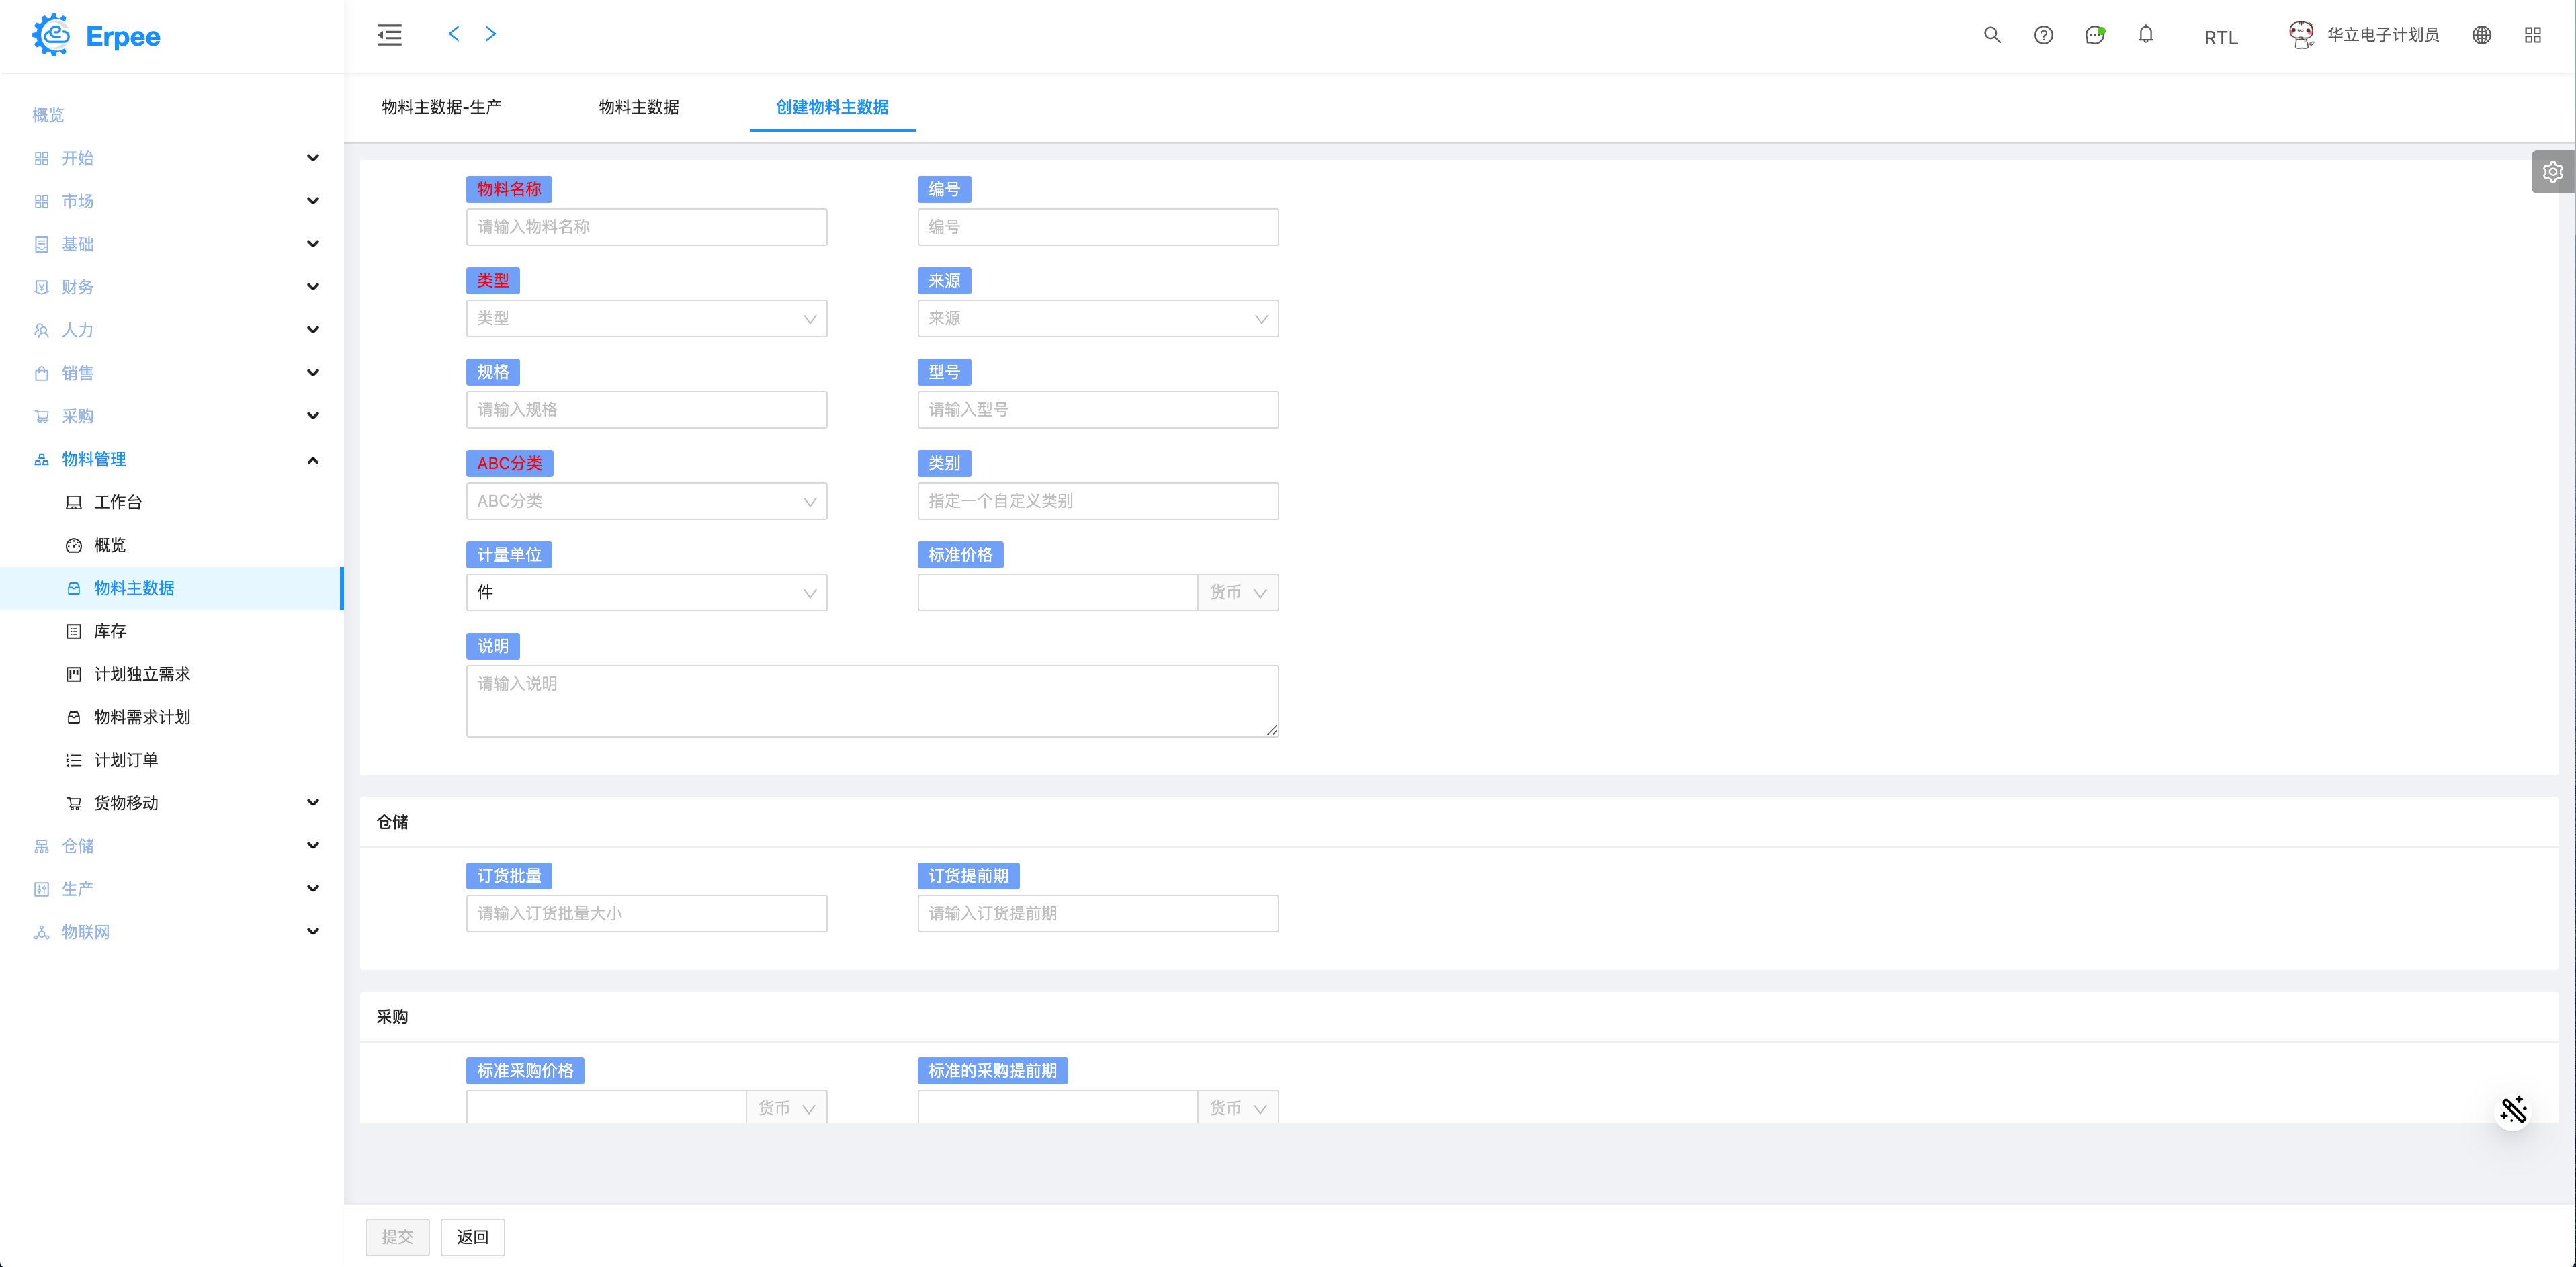Click the 返回 button

pos(472,1237)
